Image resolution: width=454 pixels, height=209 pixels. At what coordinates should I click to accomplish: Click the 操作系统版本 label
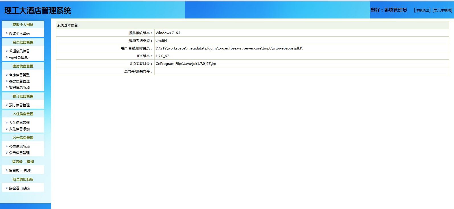coord(141,33)
